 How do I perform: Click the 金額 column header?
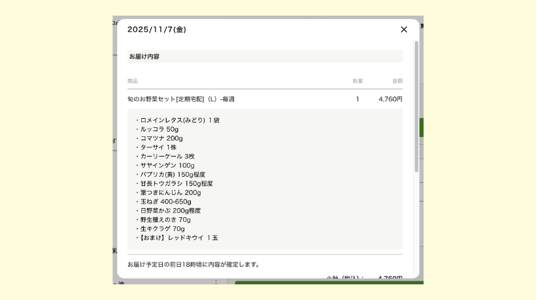(x=397, y=81)
